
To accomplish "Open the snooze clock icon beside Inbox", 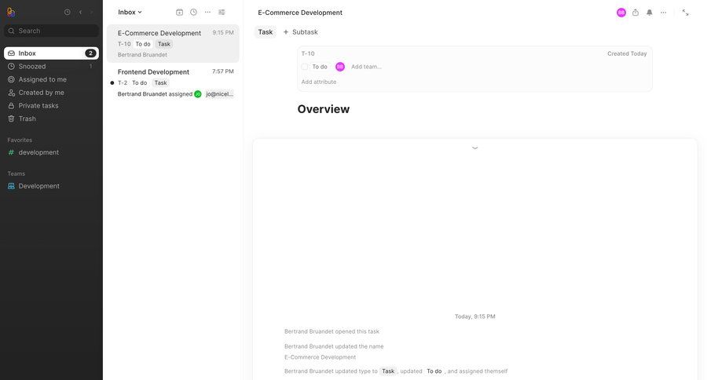I will pyautogui.click(x=193, y=13).
